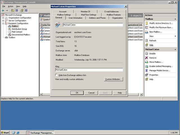Open the Windows Start menu
180x135 pixels.
5,133
